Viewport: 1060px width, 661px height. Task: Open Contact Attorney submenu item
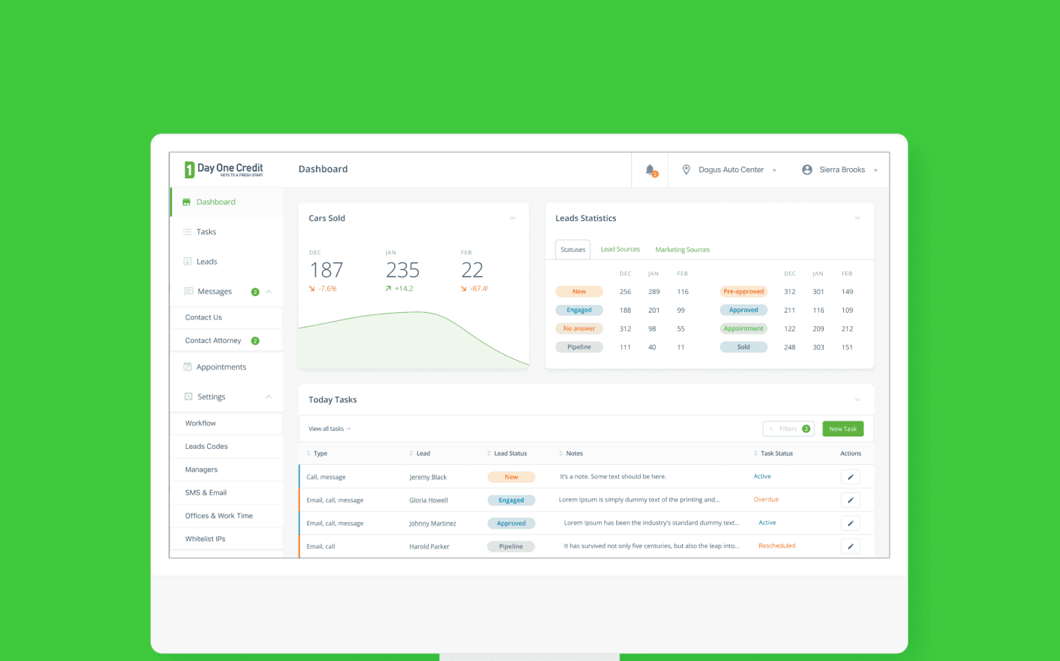pyautogui.click(x=226, y=341)
